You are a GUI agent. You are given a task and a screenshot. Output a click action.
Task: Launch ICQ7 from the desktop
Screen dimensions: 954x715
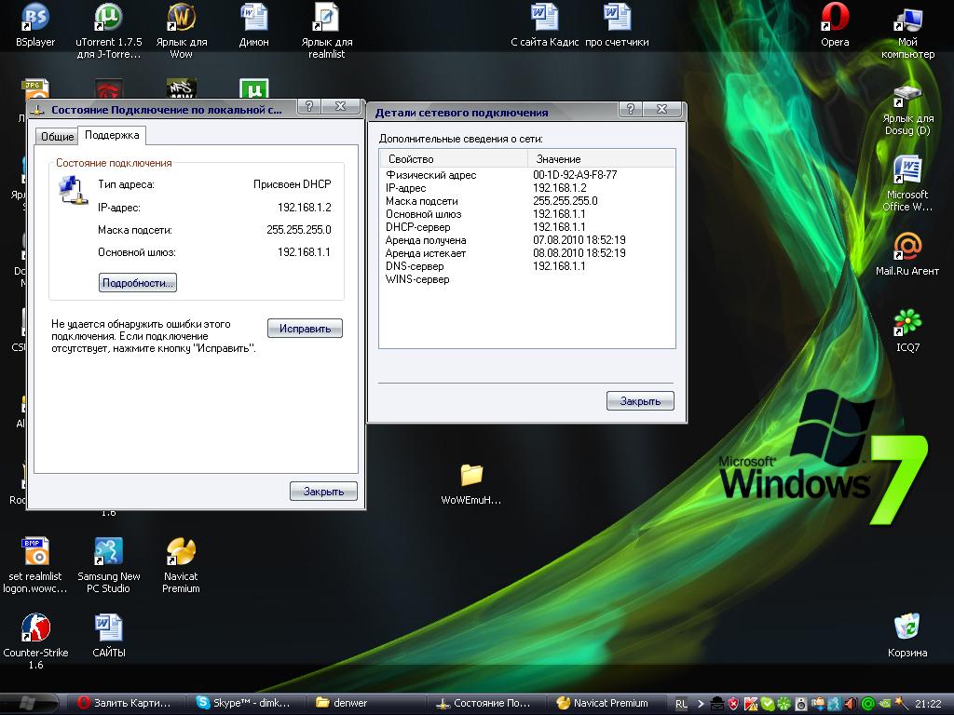907,323
